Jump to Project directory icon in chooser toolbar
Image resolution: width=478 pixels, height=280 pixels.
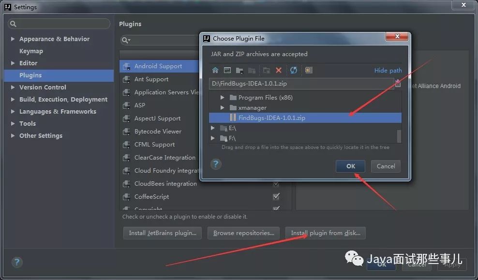(x=239, y=71)
